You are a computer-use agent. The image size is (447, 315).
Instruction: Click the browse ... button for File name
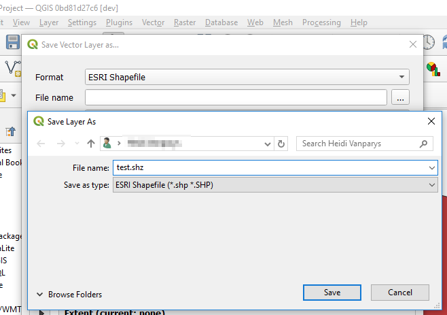pos(401,97)
